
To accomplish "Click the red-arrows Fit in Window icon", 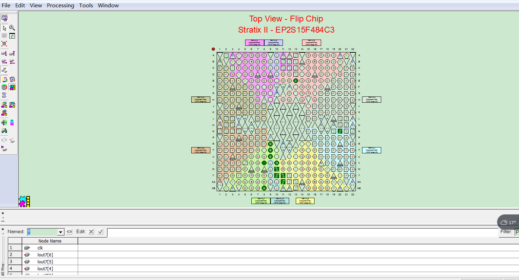I will click(x=4, y=44).
